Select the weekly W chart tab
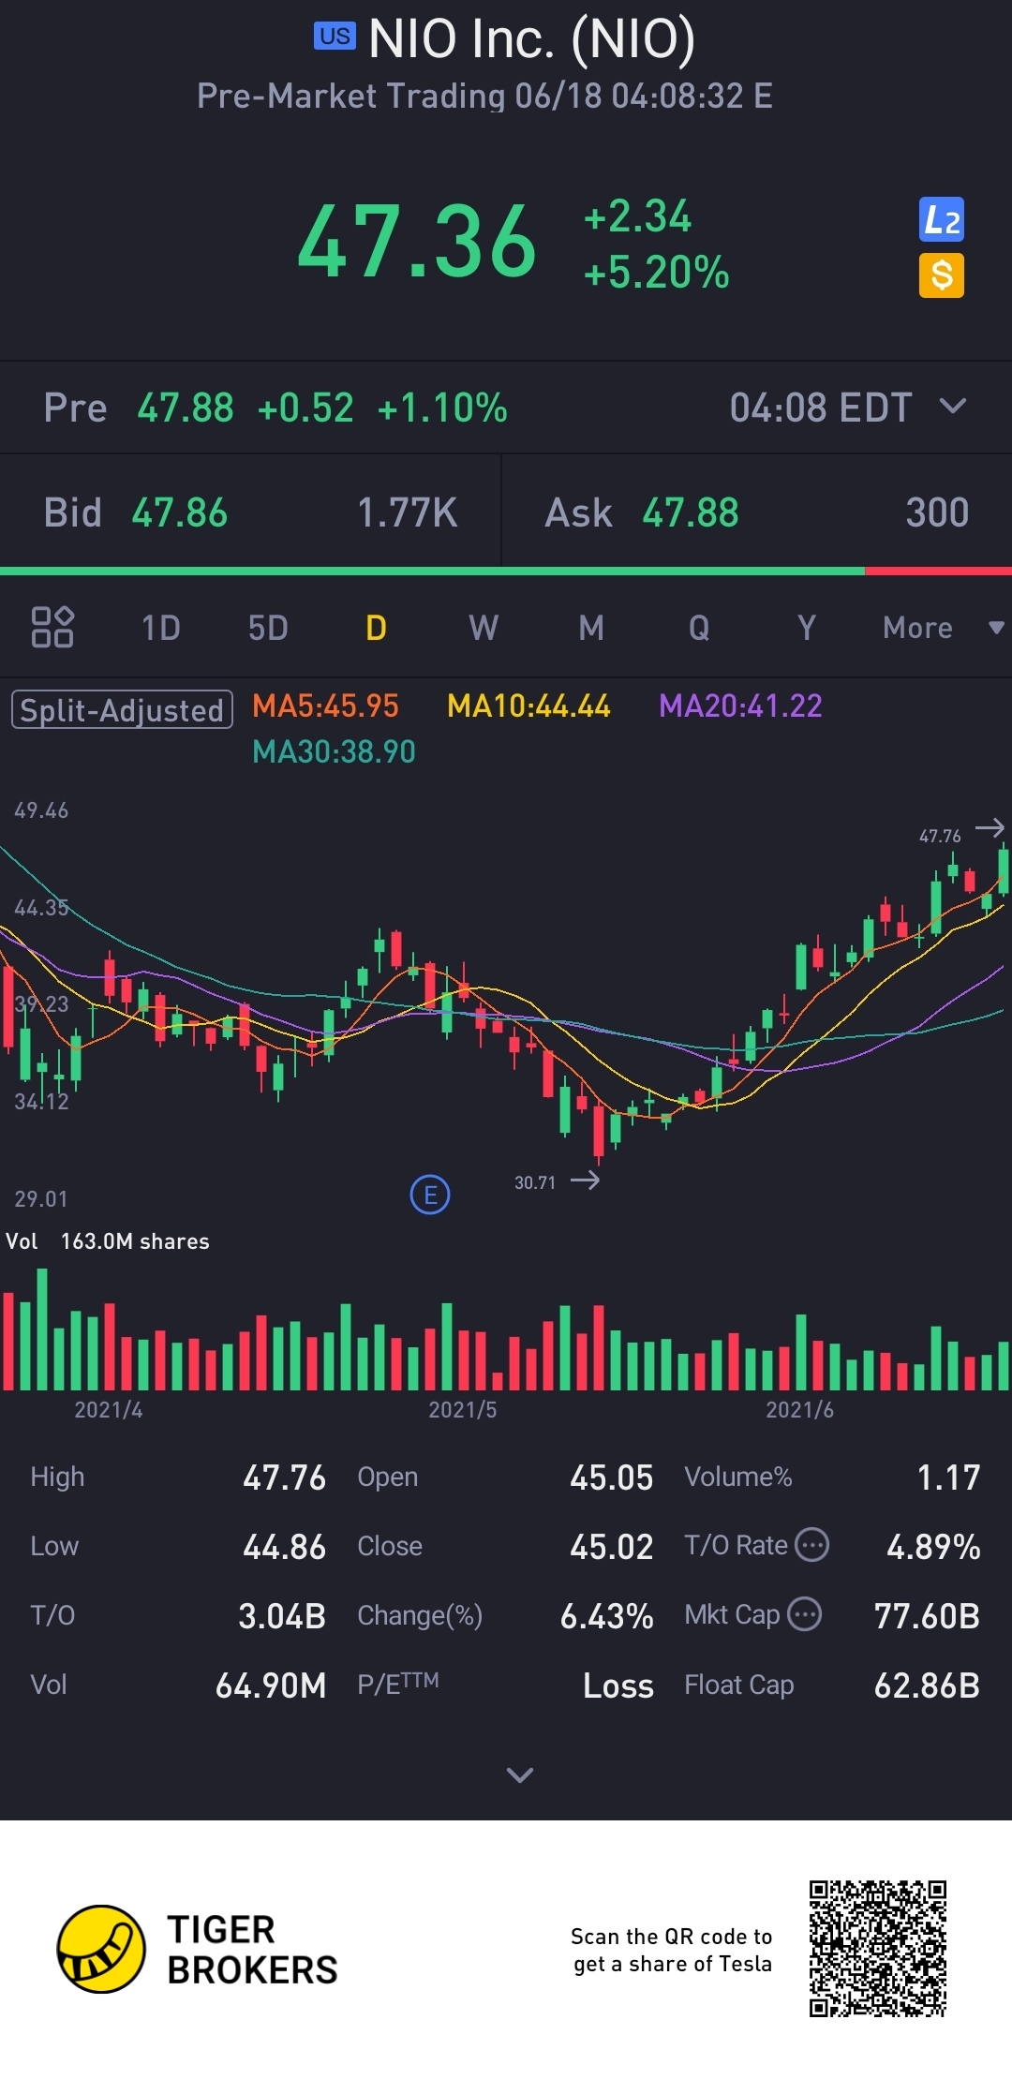The height and width of the screenshot is (2079, 1012). tap(484, 628)
